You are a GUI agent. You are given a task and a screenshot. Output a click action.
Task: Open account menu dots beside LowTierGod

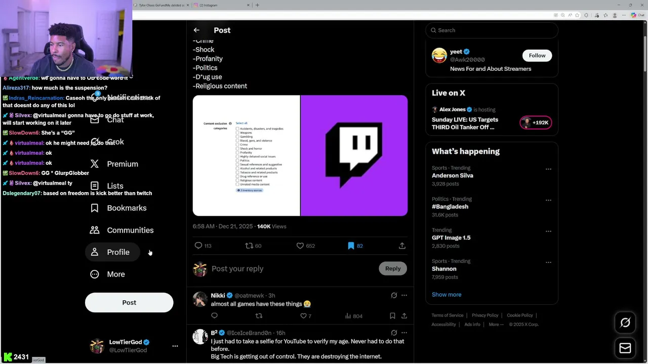(175, 346)
